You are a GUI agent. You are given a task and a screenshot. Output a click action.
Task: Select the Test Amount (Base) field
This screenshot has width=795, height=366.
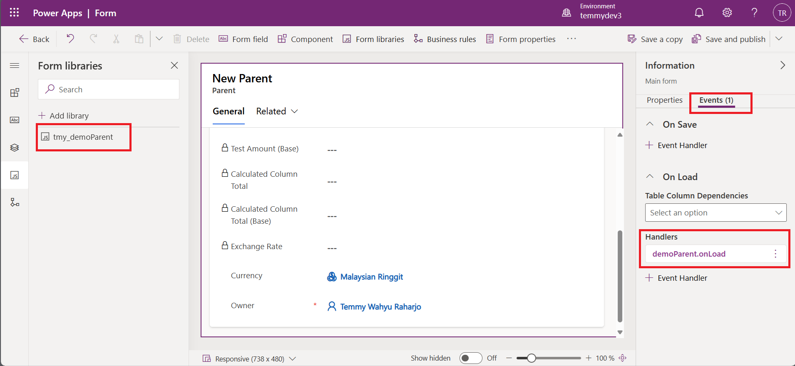coord(264,148)
